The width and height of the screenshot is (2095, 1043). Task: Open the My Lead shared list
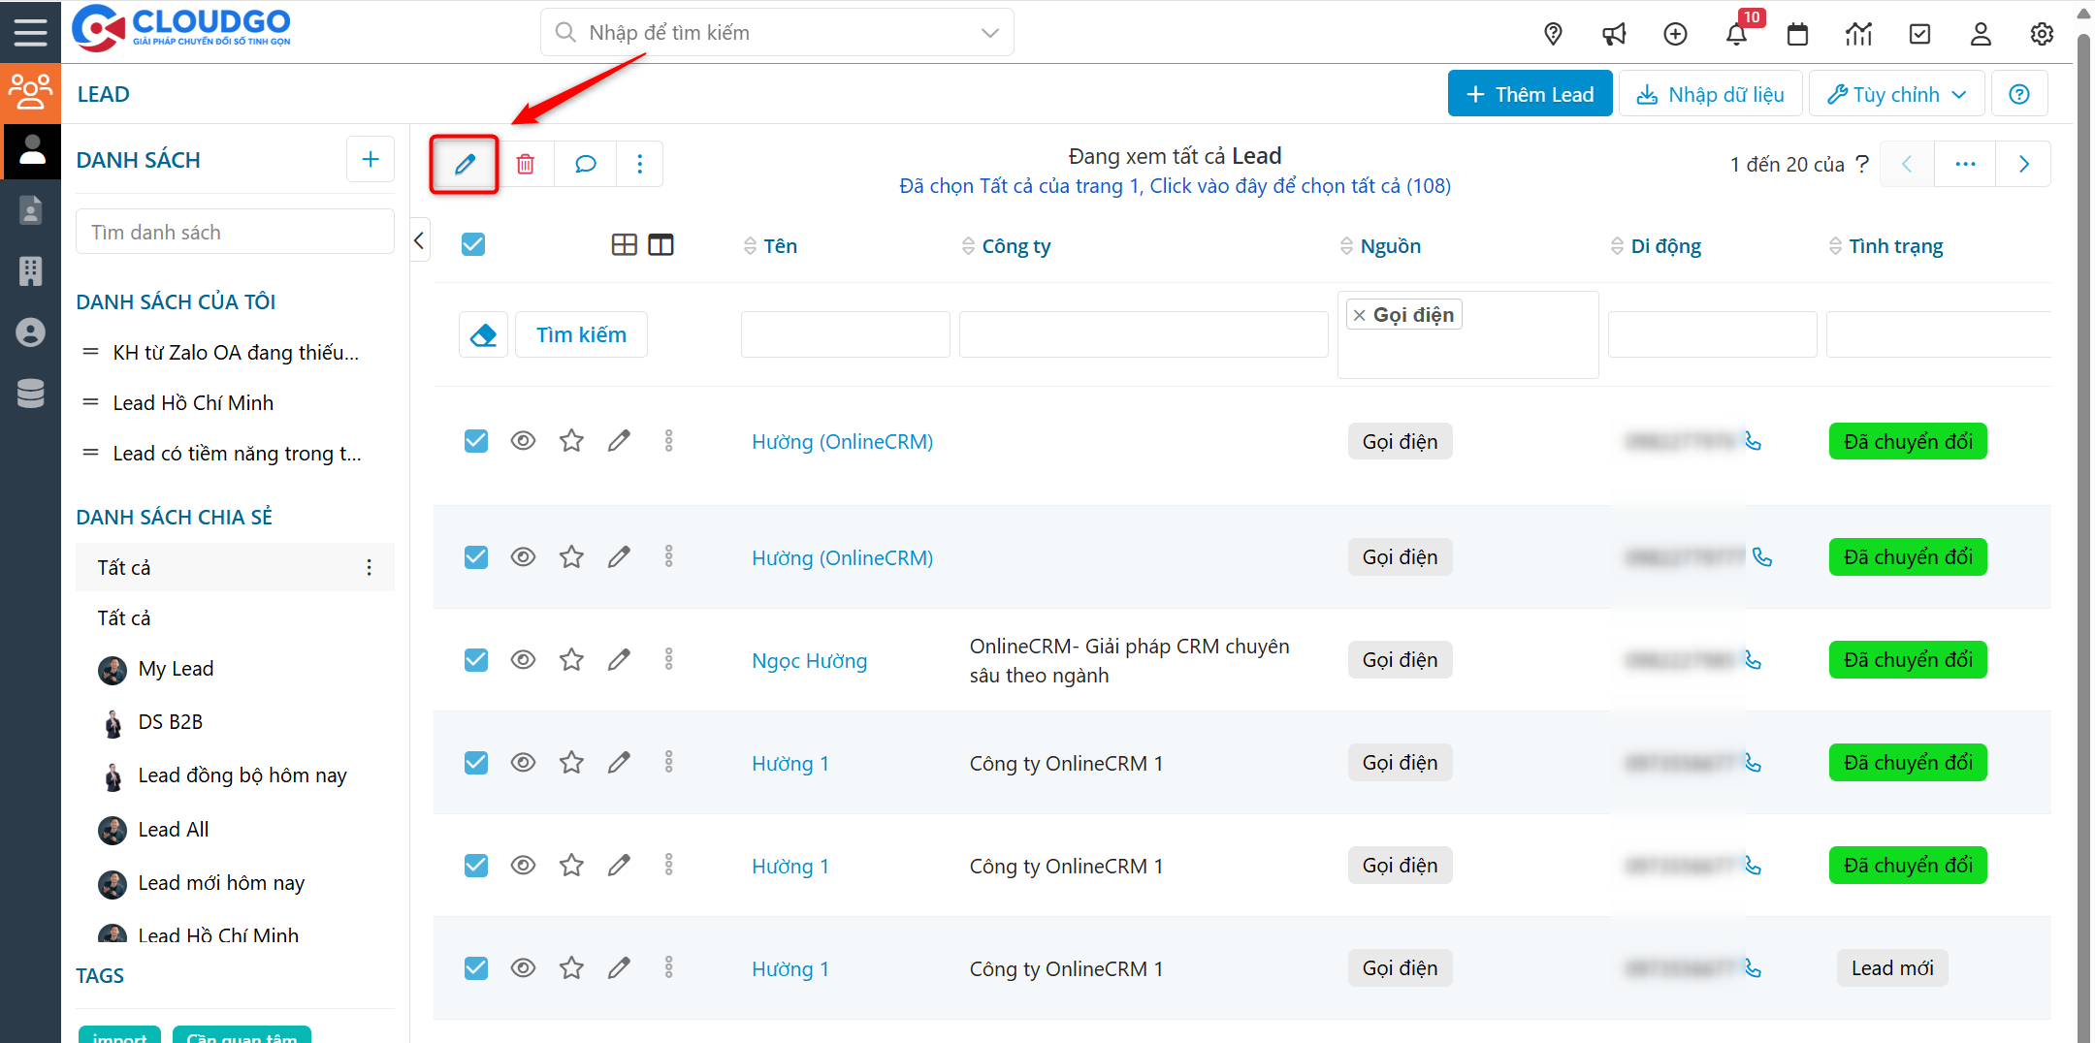pos(176,669)
